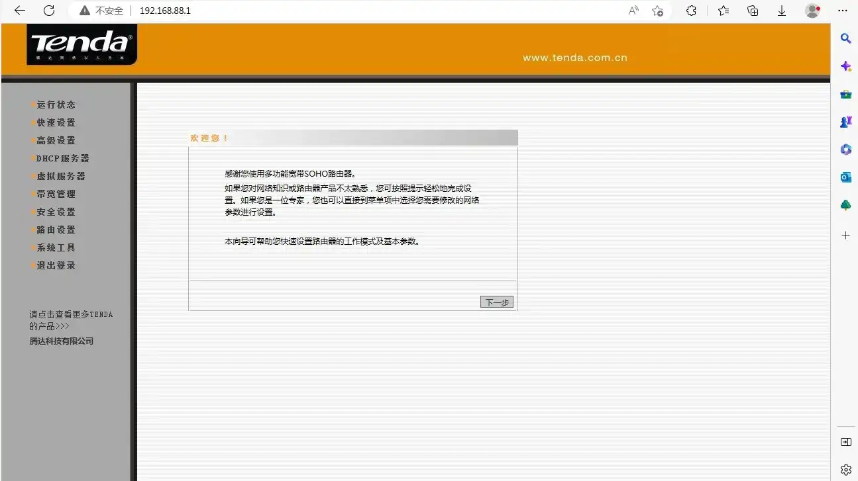Click the Tenda logo
The image size is (858, 481).
(81, 44)
